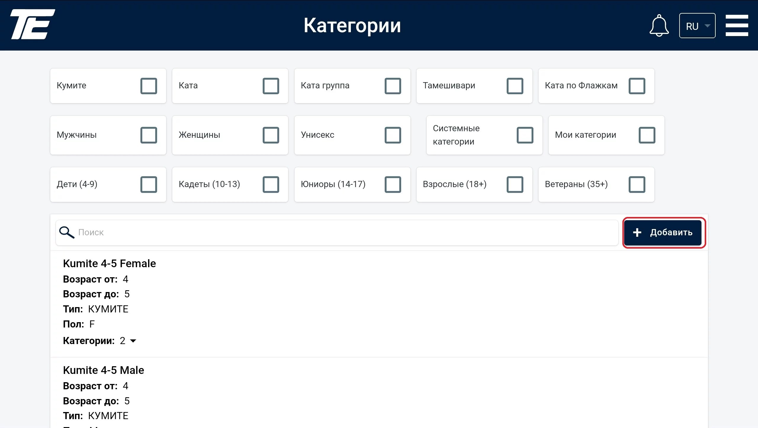Viewport: 758px width, 428px height.
Task: Open the Kumite 4-5 Female category
Action: pos(109,263)
